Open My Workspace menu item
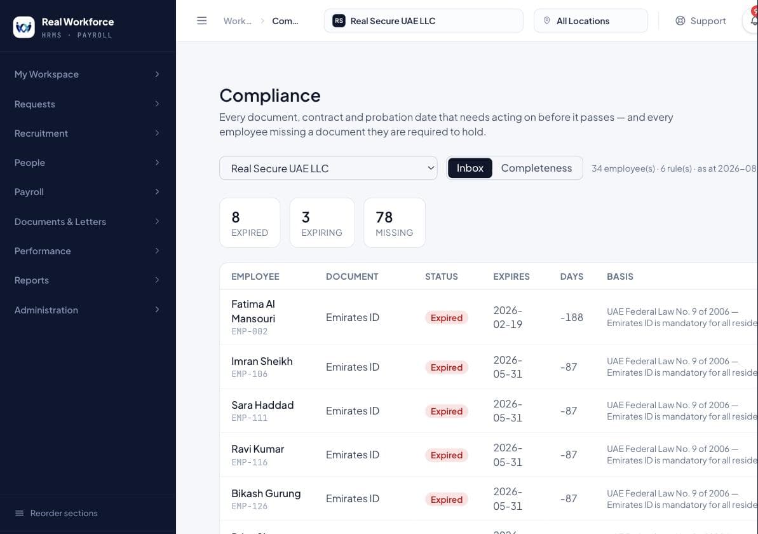This screenshot has height=534, width=758. pyautogui.click(x=87, y=74)
